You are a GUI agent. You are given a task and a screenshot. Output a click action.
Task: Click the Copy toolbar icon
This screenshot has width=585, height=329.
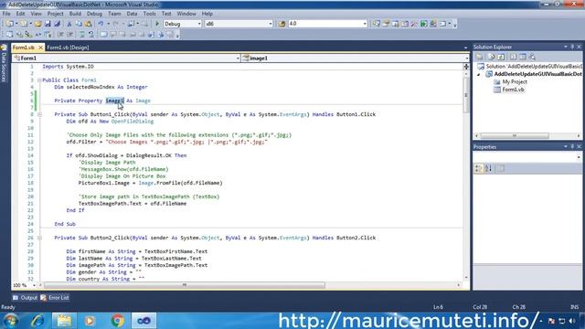click(x=79, y=24)
